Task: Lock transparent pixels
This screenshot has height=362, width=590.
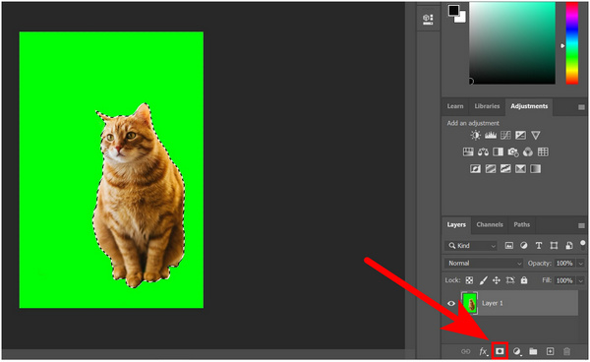Action: pyautogui.click(x=469, y=280)
